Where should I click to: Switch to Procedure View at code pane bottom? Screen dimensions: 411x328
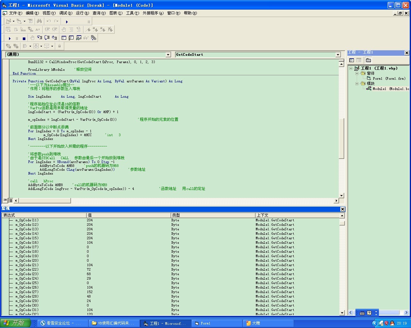(5, 200)
